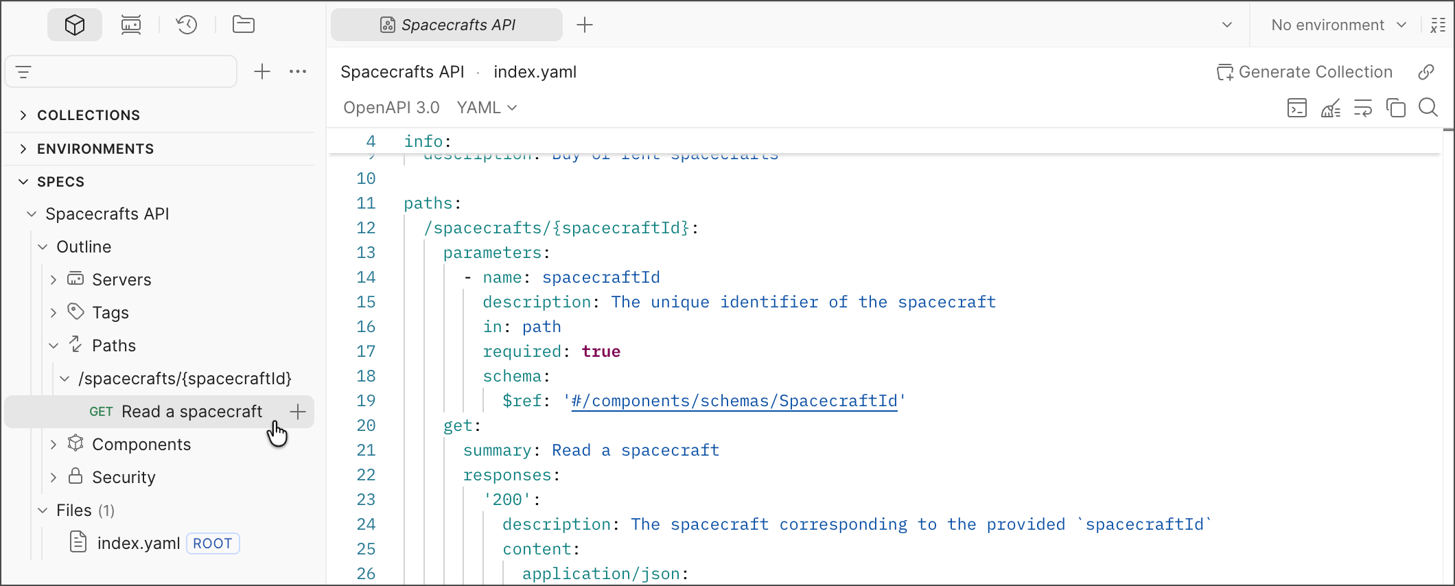Open the Collections cube icon in sidebar header
The image size is (1455, 586).
coord(75,25)
